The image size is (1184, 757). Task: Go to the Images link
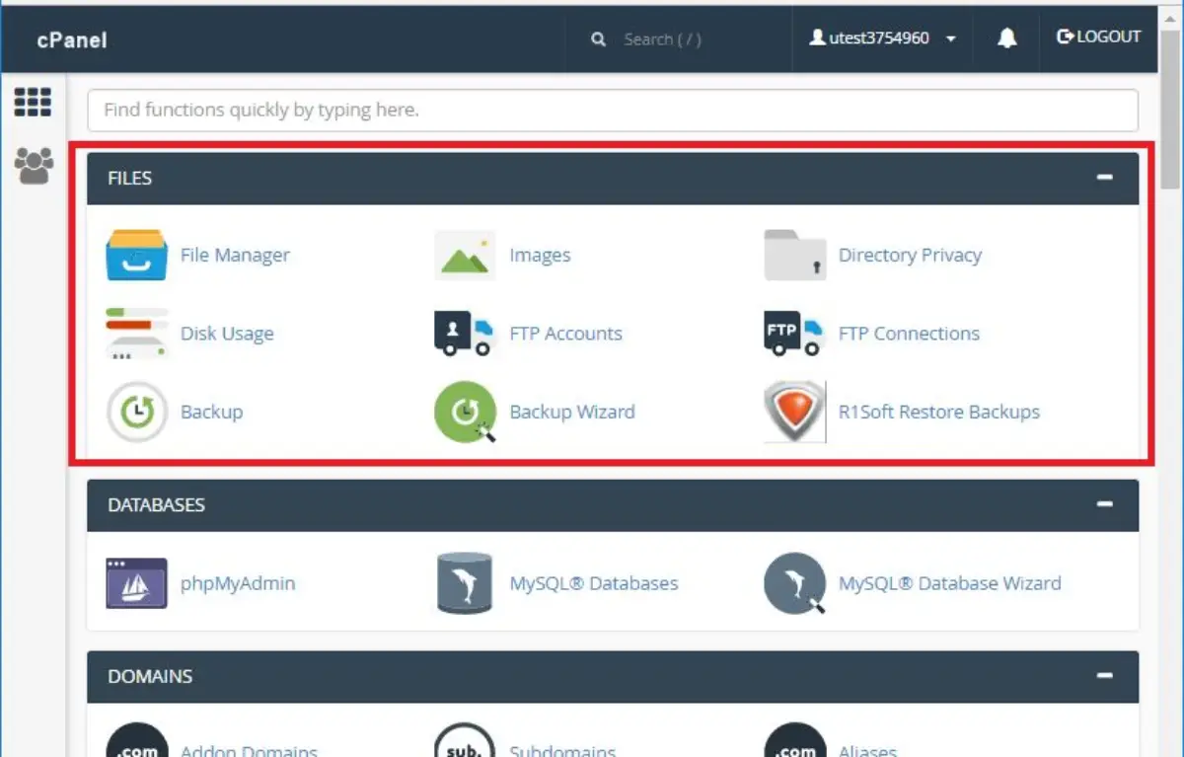point(540,255)
